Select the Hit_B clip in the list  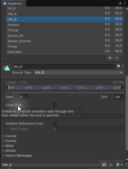point(65,8)
